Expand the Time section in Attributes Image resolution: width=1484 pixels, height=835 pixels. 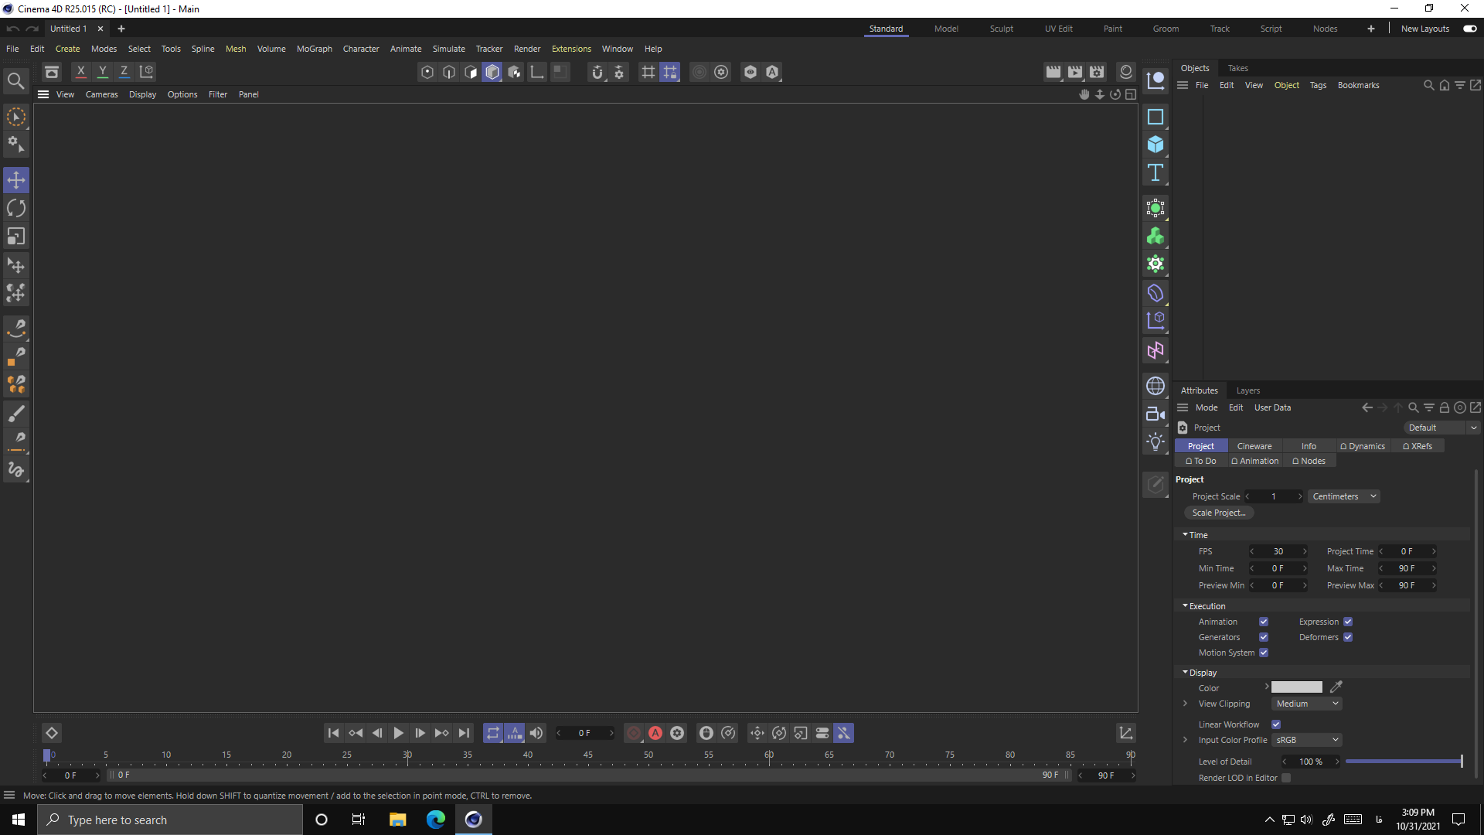point(1186,534)
